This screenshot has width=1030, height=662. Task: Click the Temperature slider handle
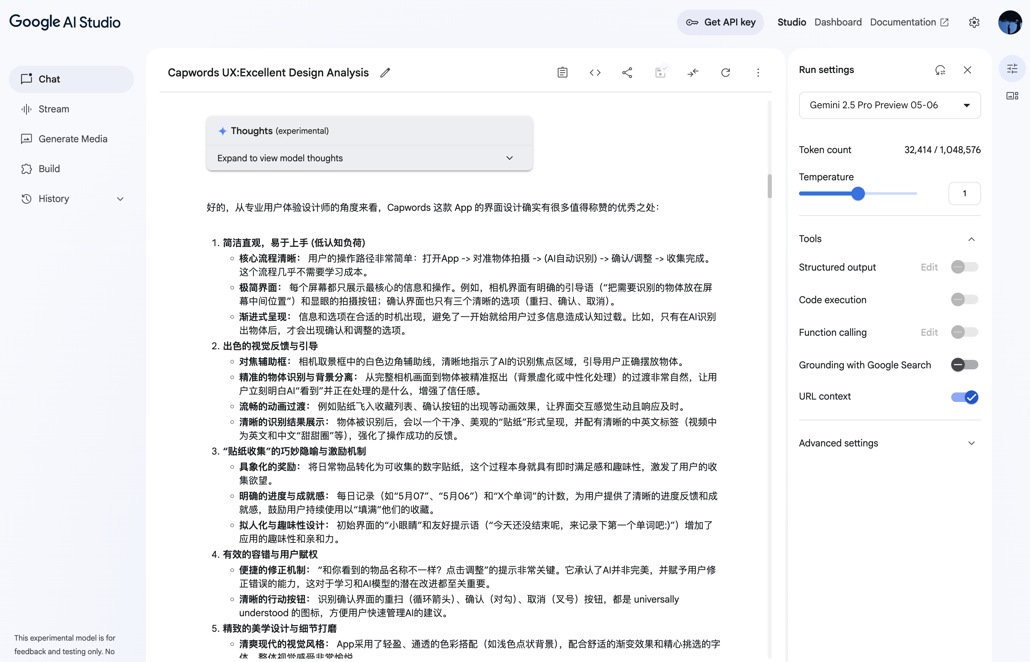coord(858,194)
